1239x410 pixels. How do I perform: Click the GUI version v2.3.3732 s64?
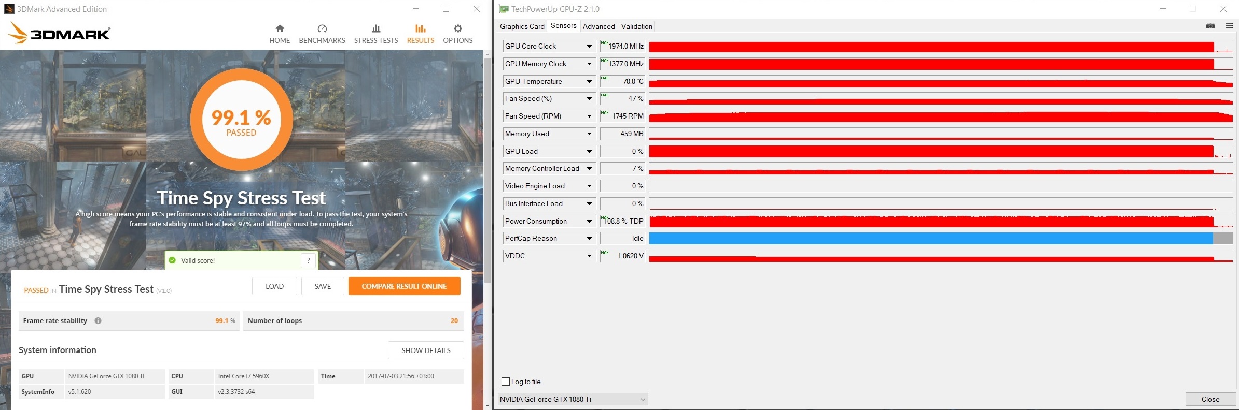coord(236,392)
